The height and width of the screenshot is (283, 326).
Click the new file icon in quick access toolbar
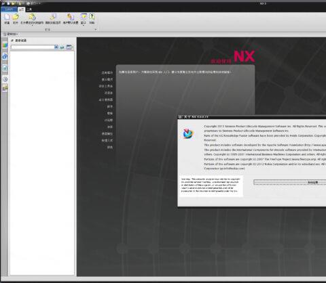[x=8, y=3]
